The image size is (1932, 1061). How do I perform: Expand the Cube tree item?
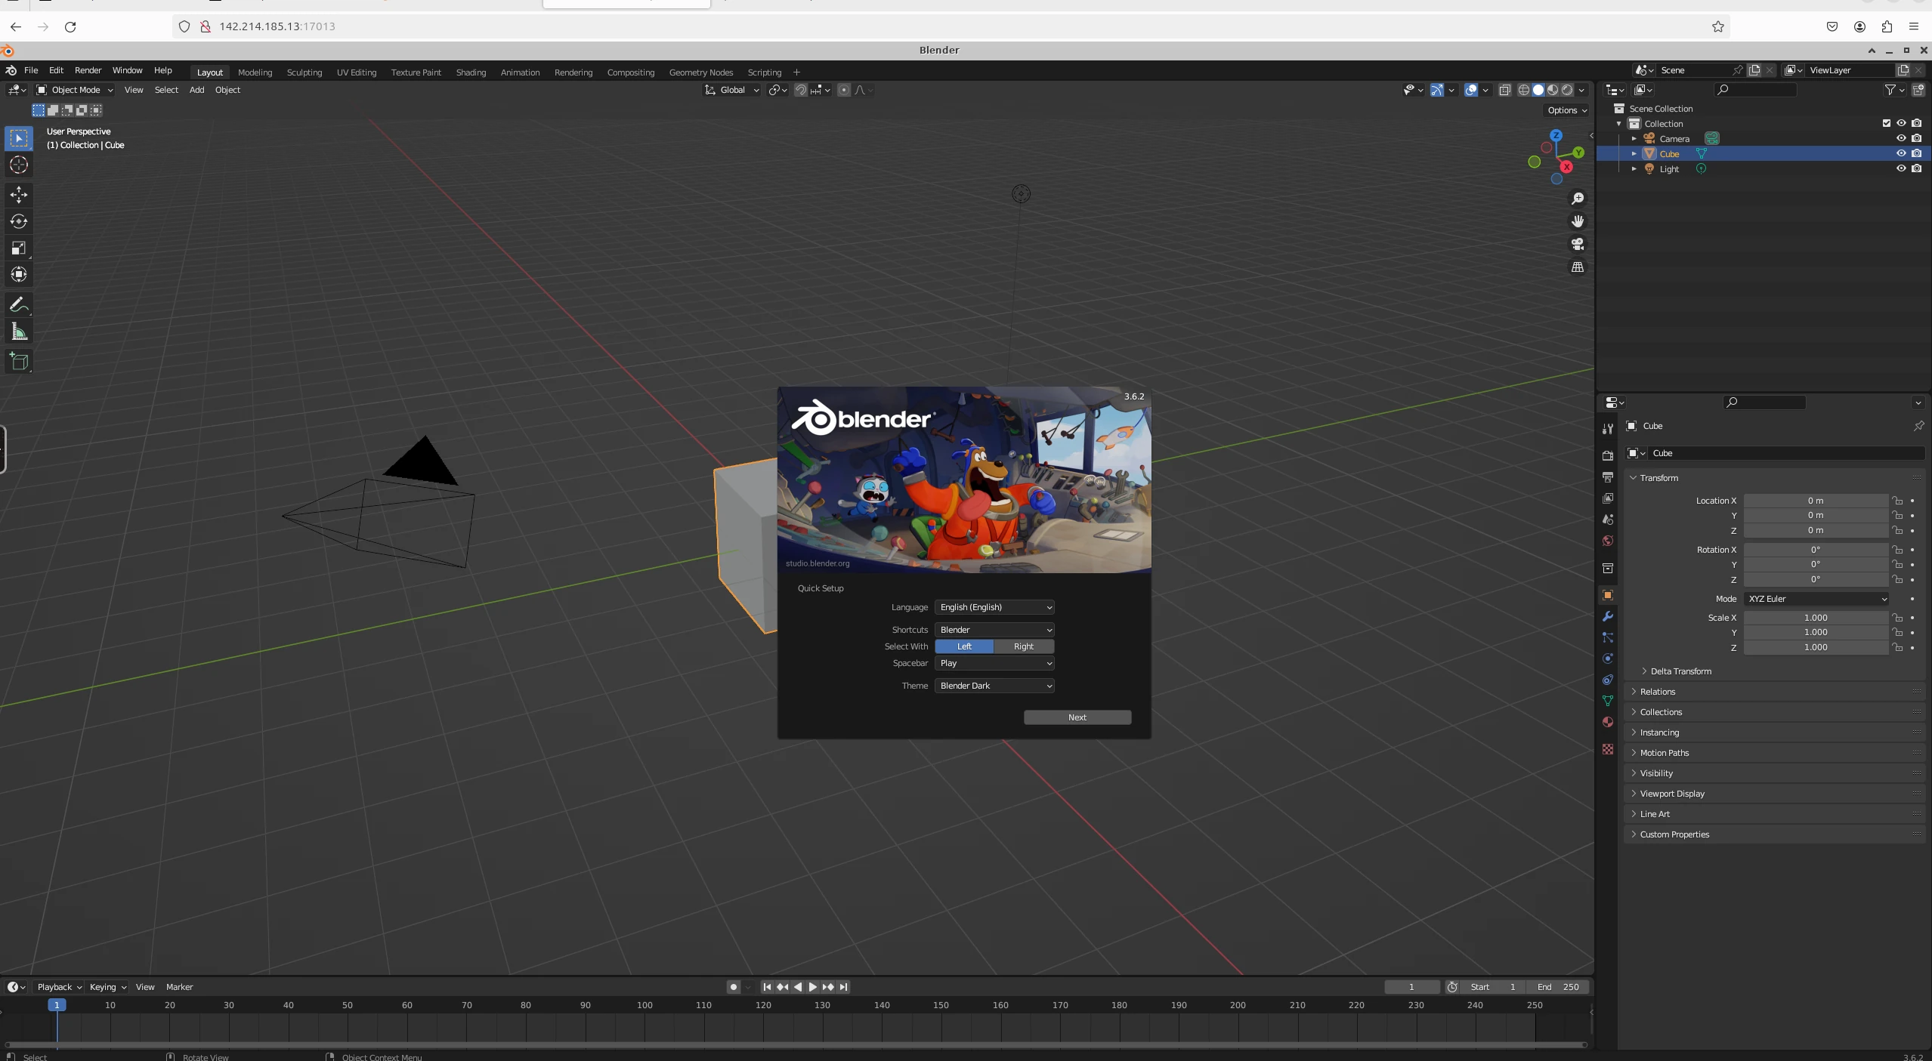[1634, 153]
